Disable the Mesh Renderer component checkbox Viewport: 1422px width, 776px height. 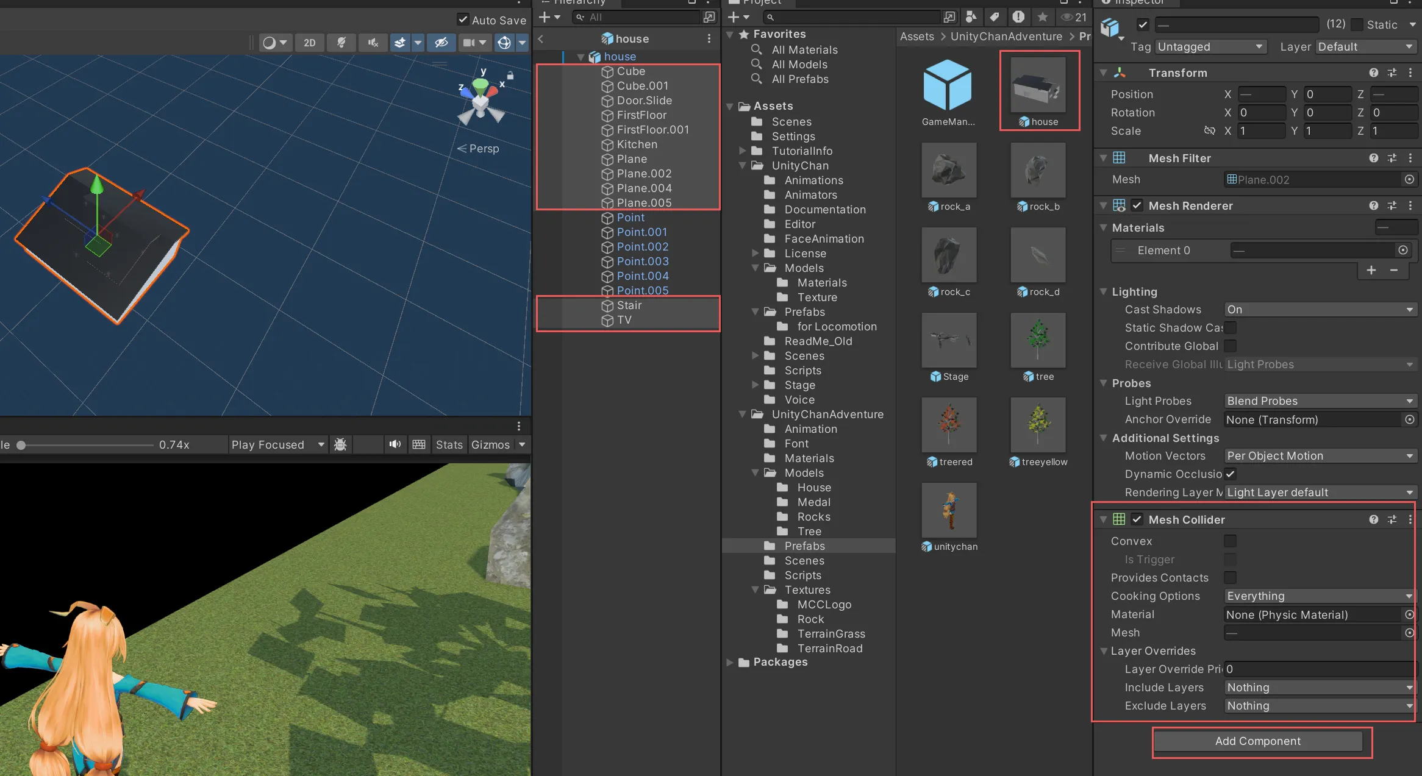[1137, 206]
